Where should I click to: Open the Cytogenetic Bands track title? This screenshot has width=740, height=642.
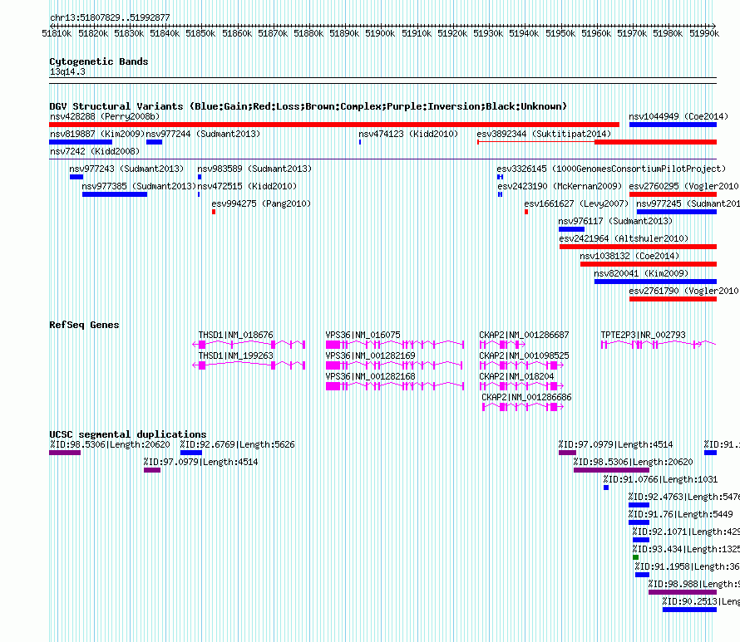(x=99, y=61)
